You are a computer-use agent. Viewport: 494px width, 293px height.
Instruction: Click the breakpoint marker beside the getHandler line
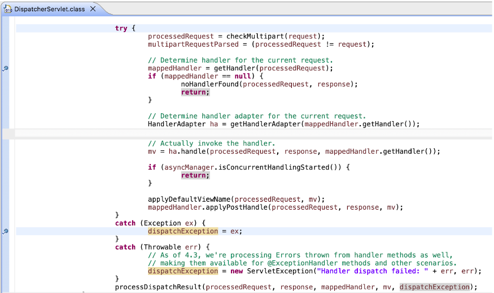[5, 68]
